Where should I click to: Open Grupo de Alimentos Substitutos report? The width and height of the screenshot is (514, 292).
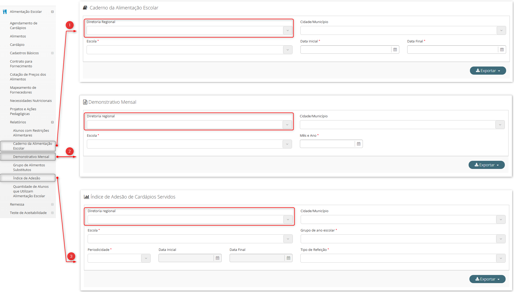(29, 167)
